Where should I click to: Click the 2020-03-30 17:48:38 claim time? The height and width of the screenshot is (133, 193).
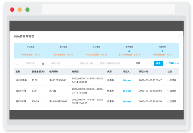pyautogui.click(x=150, y=101)
